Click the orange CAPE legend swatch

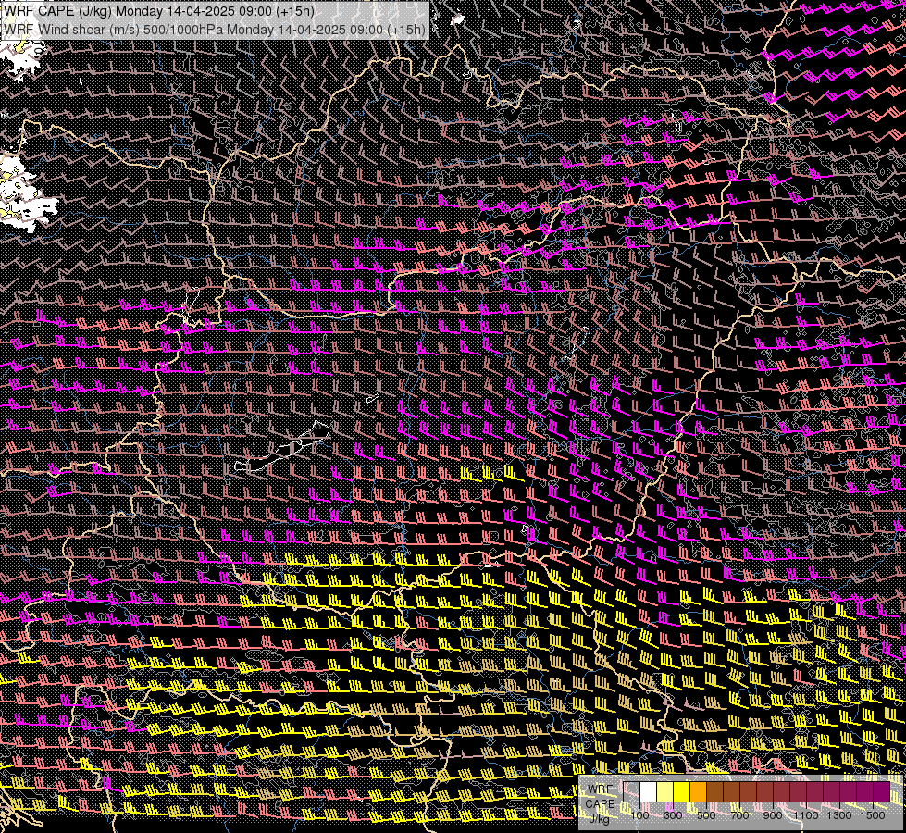click(x=698, y=792)
